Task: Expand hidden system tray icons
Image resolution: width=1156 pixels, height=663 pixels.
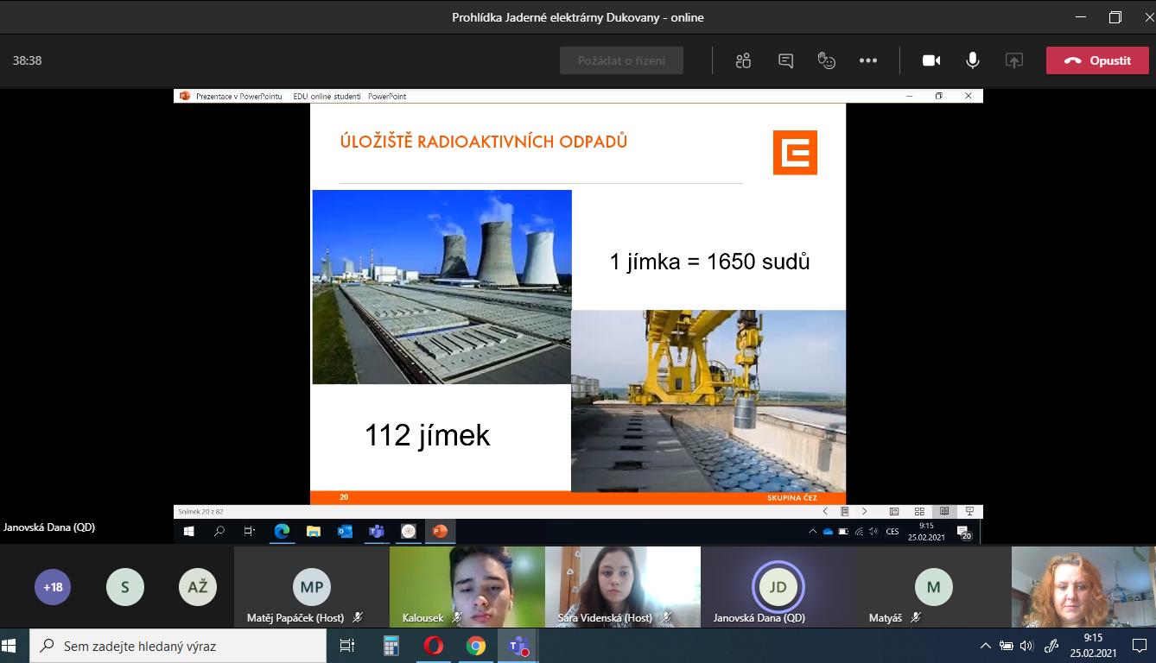Action: point(985,646)
